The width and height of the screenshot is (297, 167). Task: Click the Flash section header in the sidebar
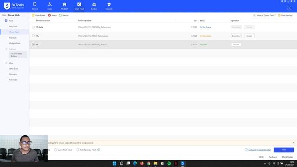tap(11, 21)
